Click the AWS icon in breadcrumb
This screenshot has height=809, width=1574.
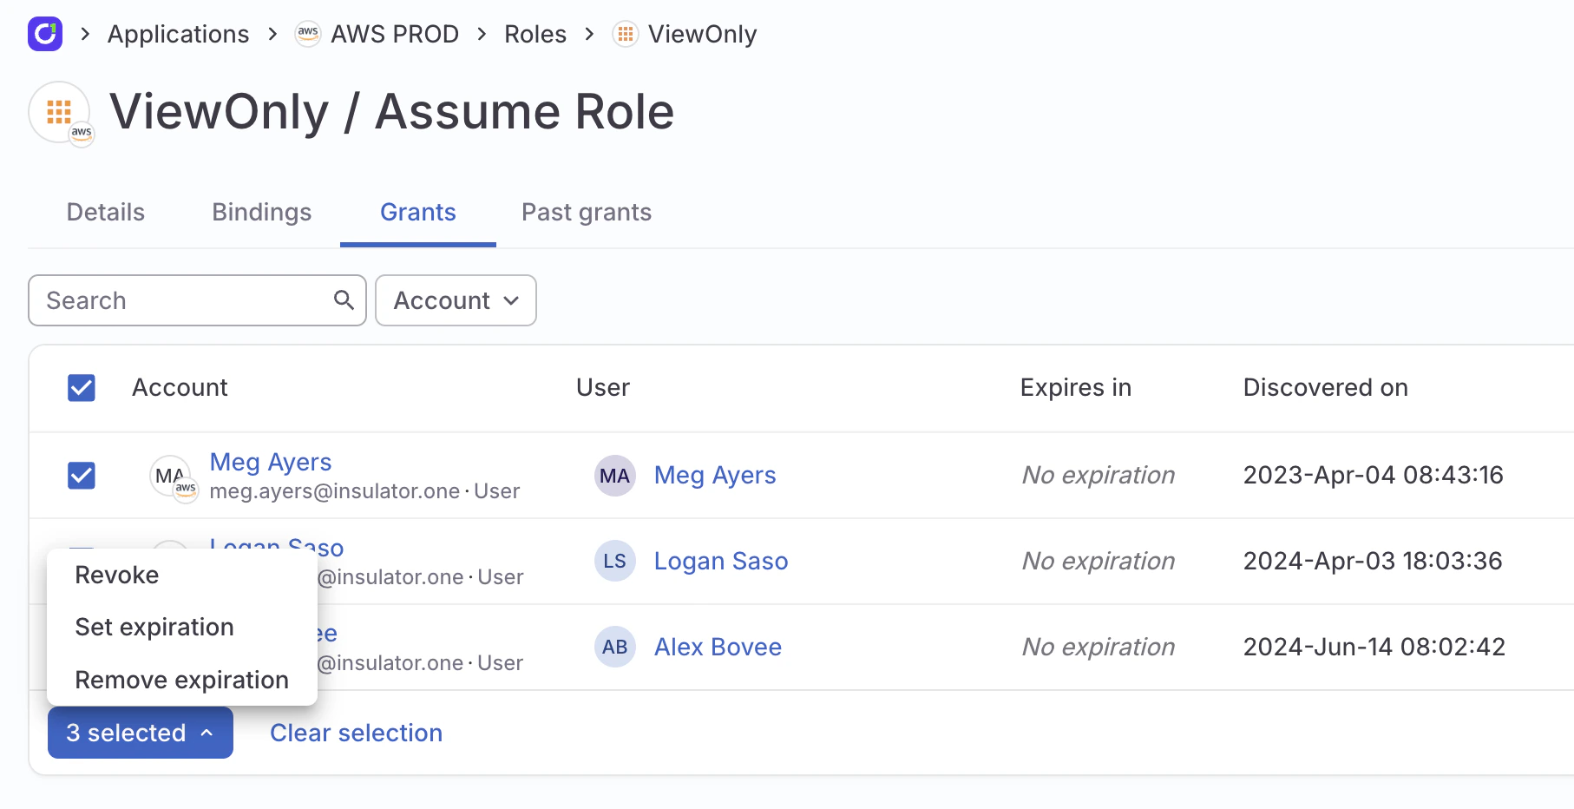point(308,34)
